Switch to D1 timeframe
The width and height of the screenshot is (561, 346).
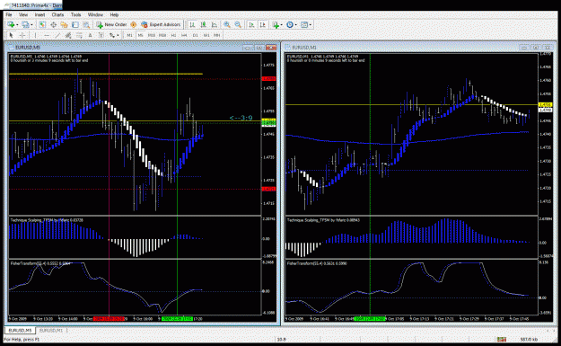196,35
